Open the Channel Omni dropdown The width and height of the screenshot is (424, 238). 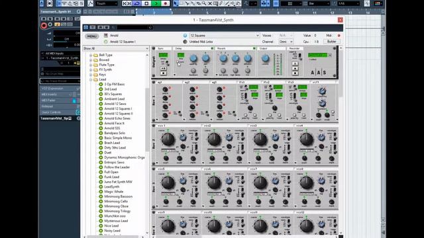coord(286,42)
